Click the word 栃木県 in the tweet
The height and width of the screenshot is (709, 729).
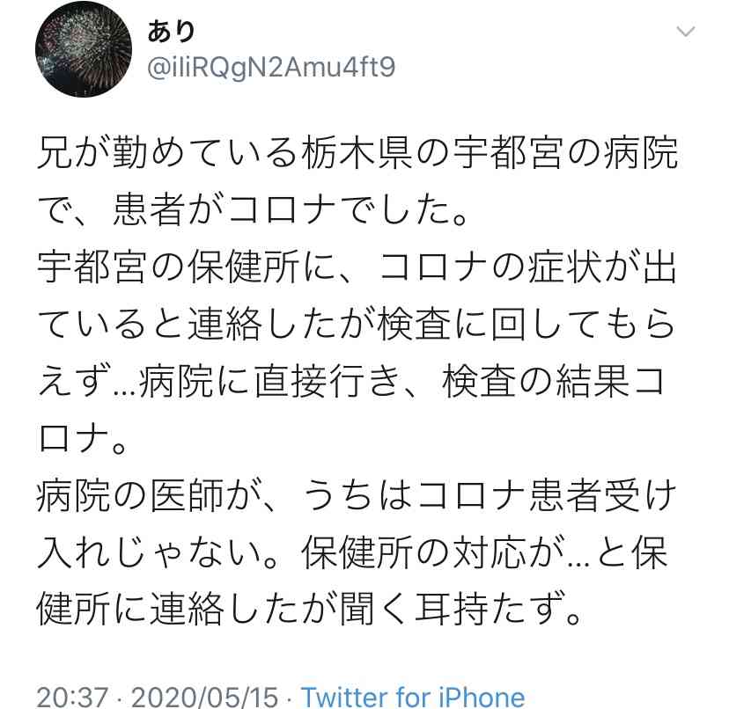357,153
